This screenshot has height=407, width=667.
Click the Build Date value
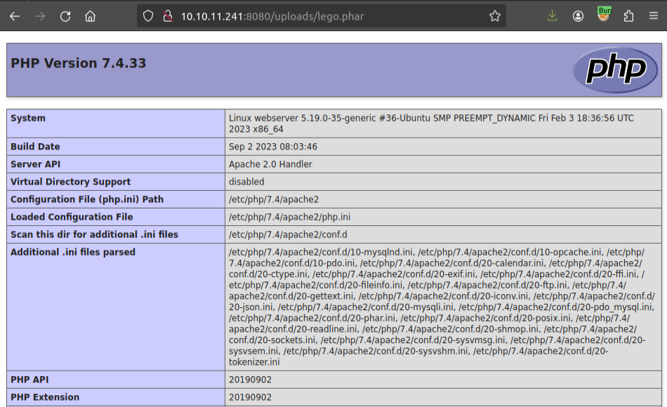[273, 147]
